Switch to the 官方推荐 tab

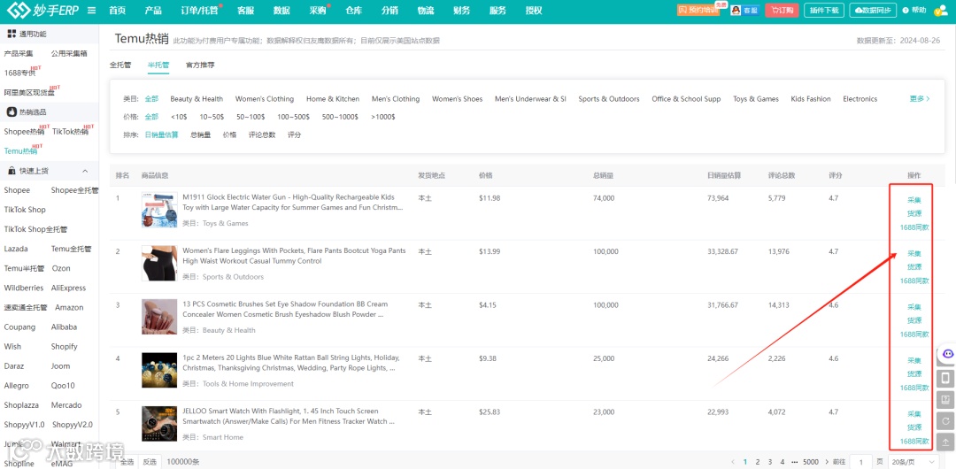[200, 65]
